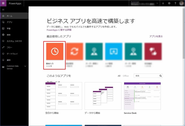Click the アプリを表示 link
This screenshot has width=185, height=126.
(x=156, y=36)
